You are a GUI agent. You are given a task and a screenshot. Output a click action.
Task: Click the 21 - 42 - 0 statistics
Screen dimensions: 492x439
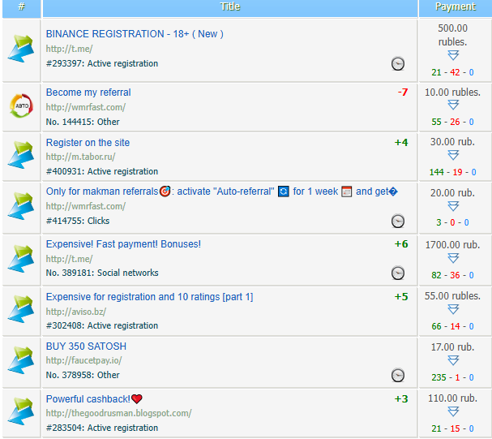[452, 72]
